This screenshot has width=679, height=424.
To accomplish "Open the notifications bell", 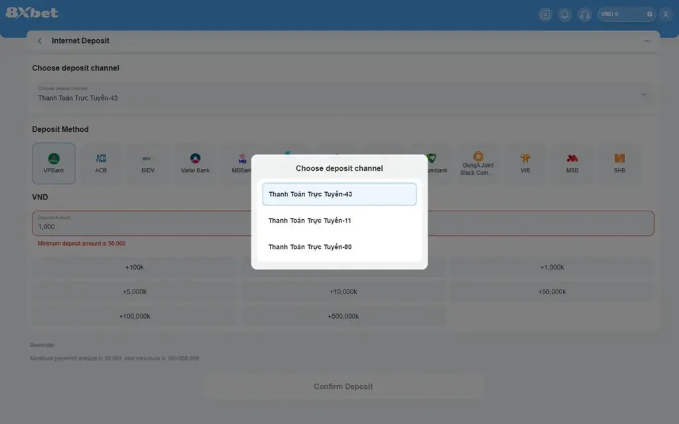I will (x=565, y=15).
